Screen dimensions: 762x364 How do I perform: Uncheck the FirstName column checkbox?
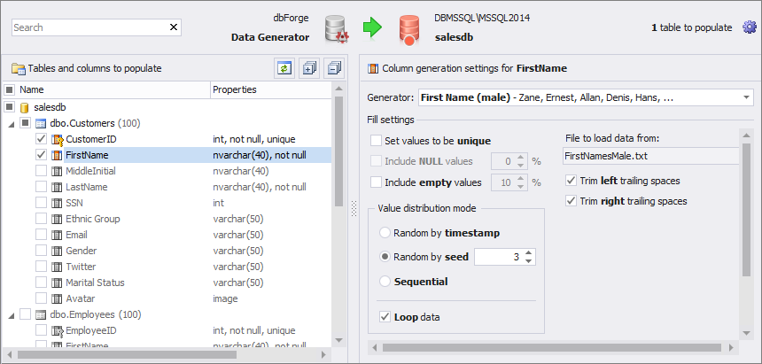click(x=42, y=156)
